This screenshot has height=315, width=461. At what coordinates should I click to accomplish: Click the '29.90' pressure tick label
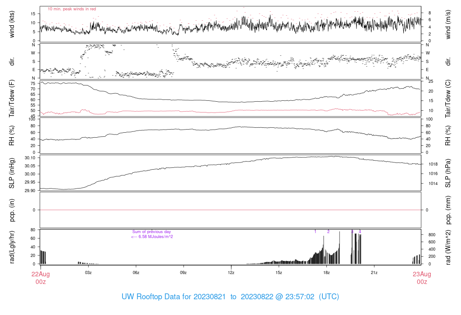click(30, 190)
